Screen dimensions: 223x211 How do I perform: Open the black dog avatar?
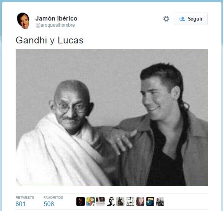120,201
